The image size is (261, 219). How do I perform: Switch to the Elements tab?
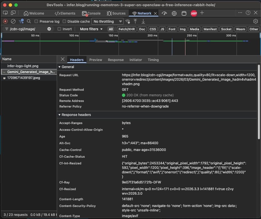click(65, 13)
